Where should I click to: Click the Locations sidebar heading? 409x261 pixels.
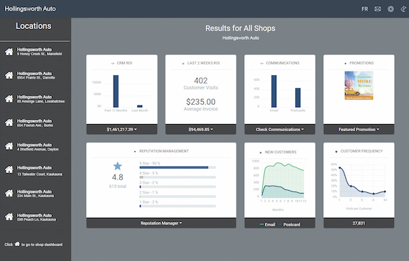tap(33, 26)
